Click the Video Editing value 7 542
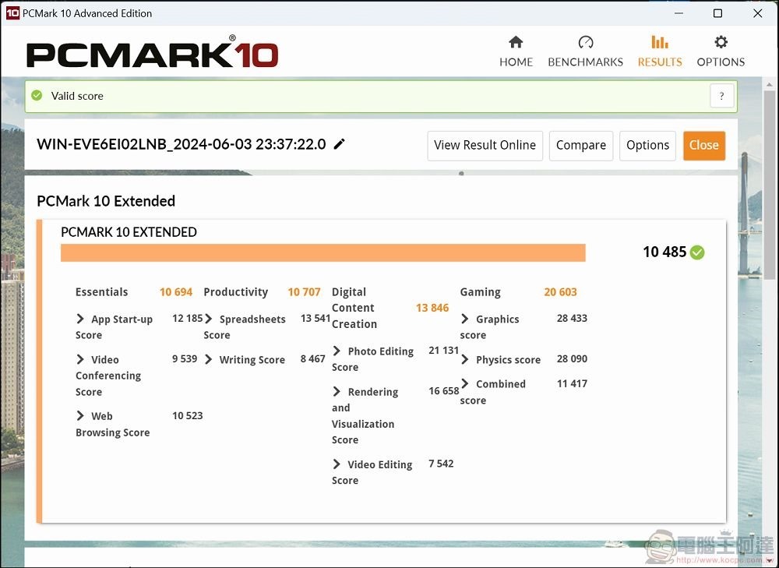The image size is (779, 568). [x=441, y=463]
